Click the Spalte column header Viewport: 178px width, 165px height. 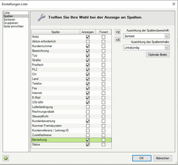pyautogui.click(x=56, y=32)
